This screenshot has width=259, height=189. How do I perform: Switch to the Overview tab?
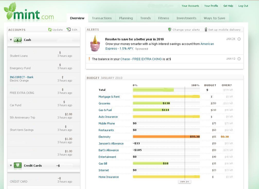(x=77, y=18)
